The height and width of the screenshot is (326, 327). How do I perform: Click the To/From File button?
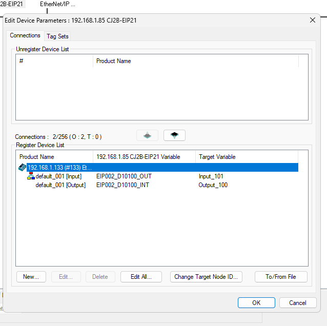coord(281,277)
